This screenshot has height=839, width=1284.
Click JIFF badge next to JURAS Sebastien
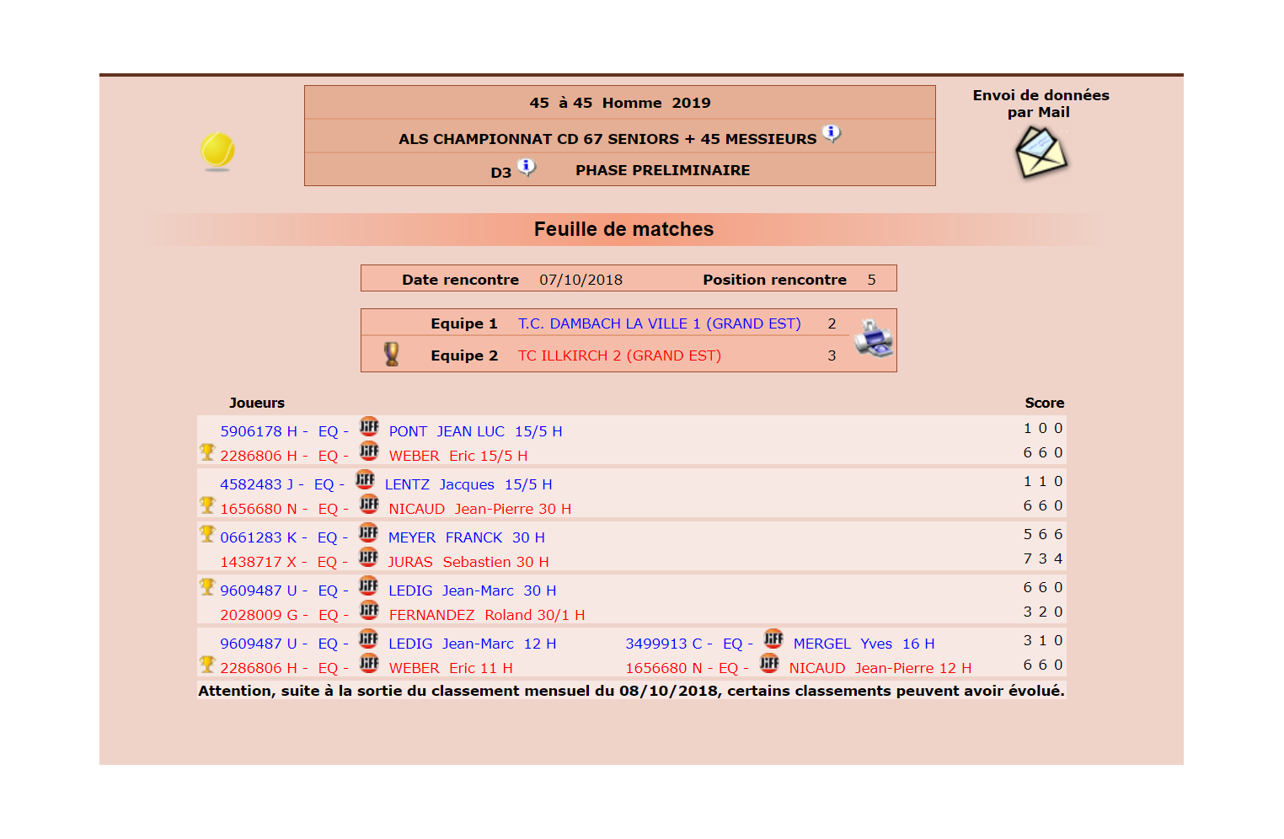(368, 557)
